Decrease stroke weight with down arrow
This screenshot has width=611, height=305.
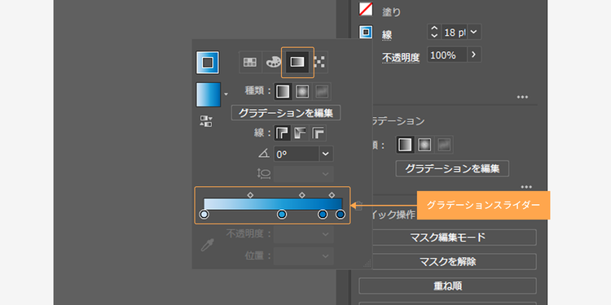(434, 36)
